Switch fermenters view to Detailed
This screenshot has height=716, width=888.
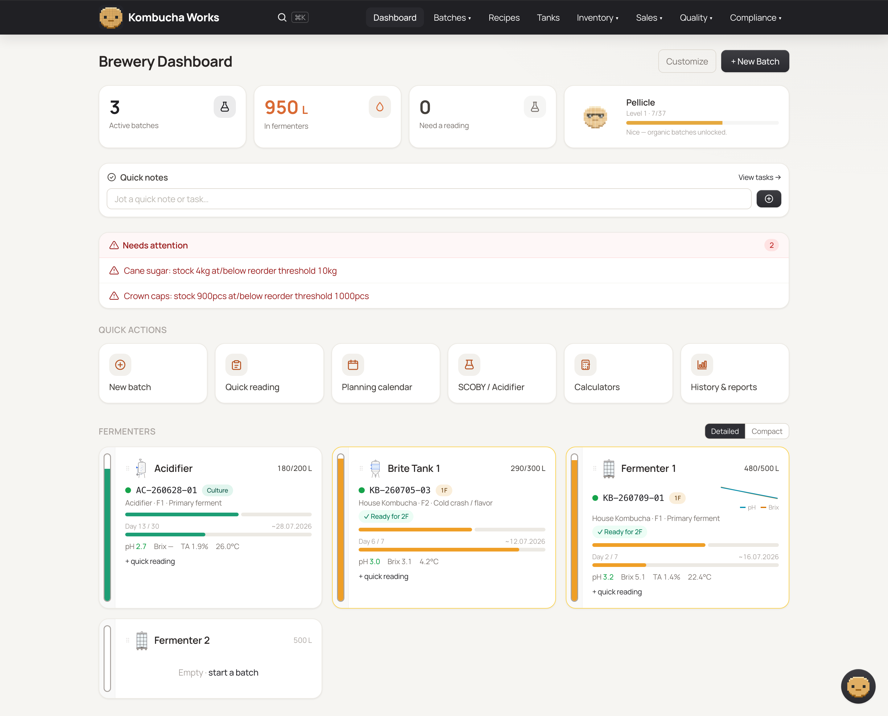pyautogui.click(x=724, y=431)
